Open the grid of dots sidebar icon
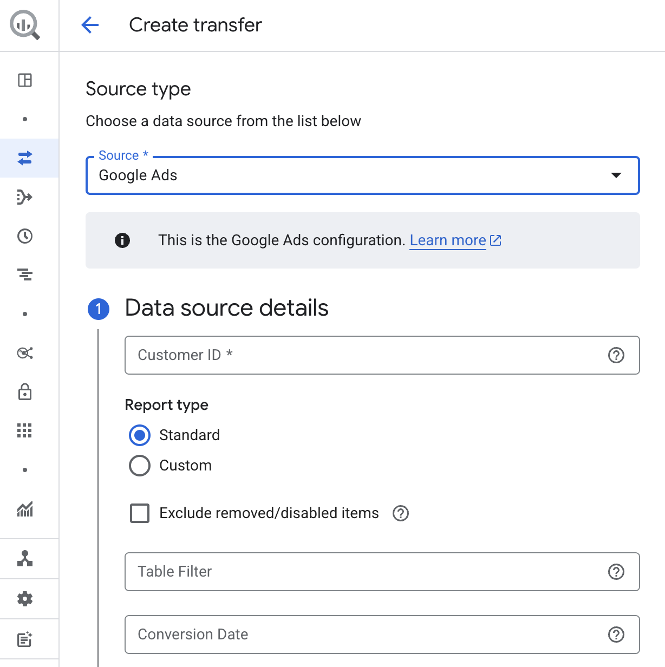This screenshot has width=665, height=667. (x=25, y=431)
